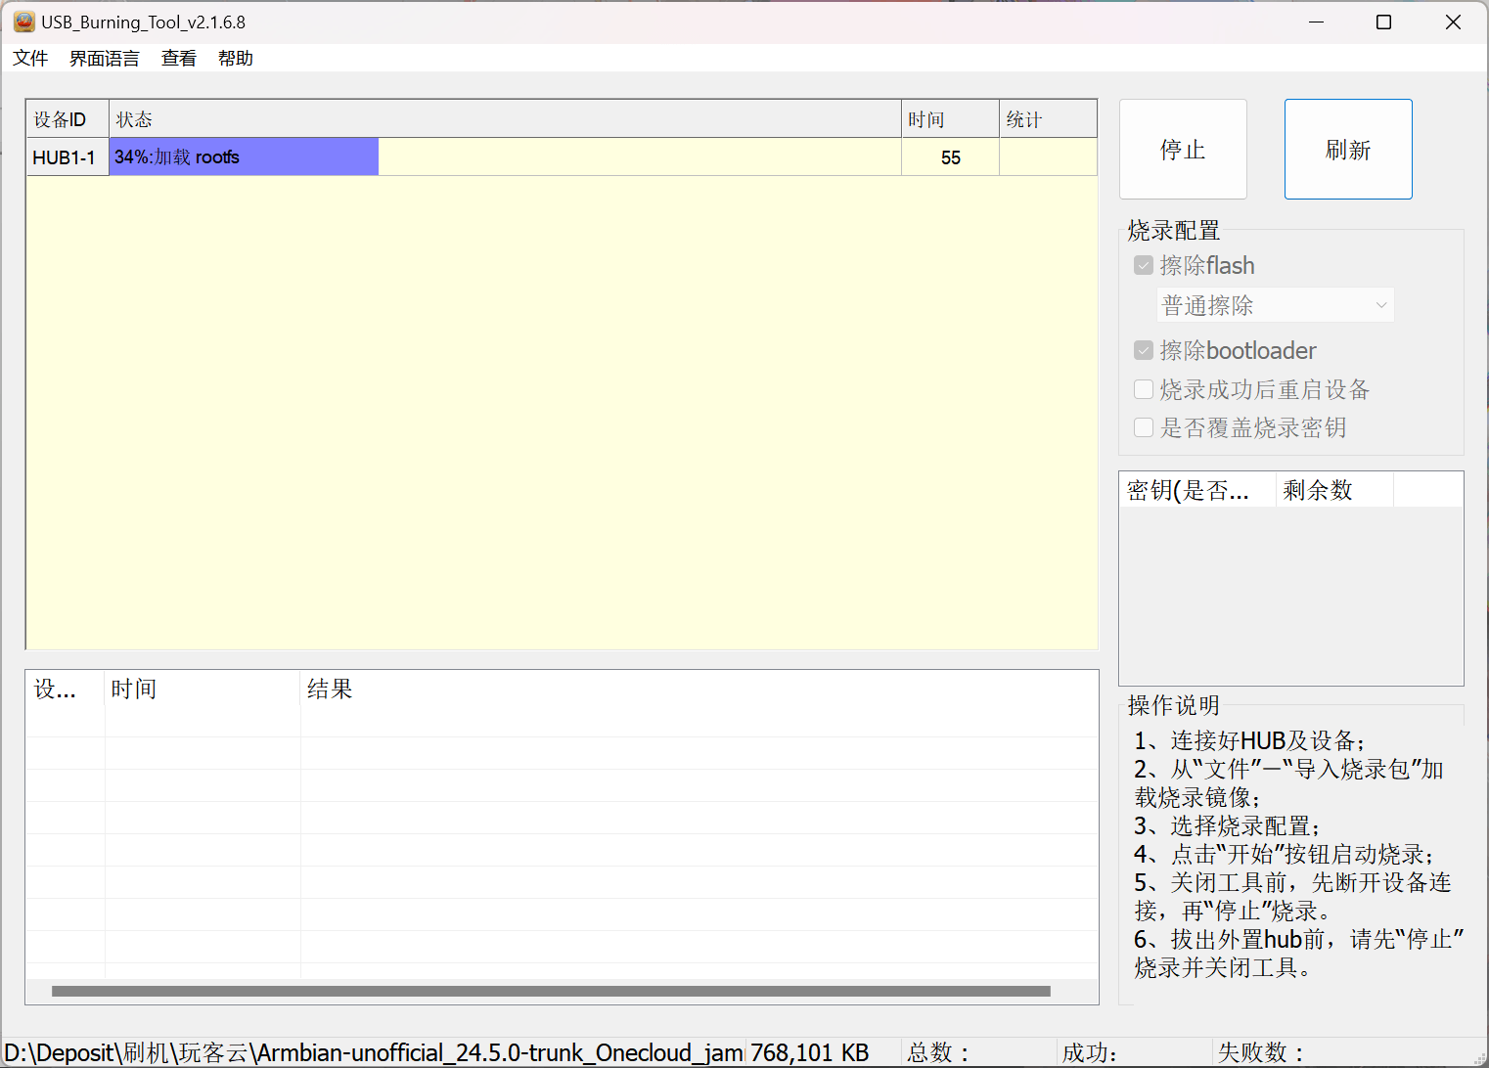Open the 帮助 menu
The height and width of the screenshot is (1068, 1489).
pyautogui.click(x=235, y=59)
